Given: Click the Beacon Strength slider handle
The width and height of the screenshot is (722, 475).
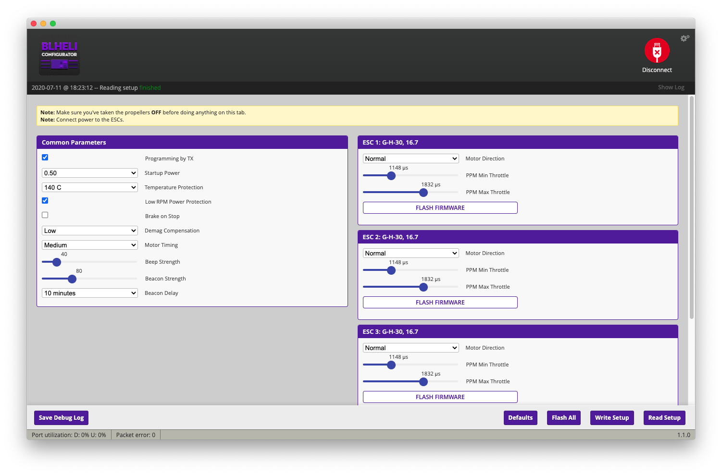Looking at the screenshot, I should 72,279.
